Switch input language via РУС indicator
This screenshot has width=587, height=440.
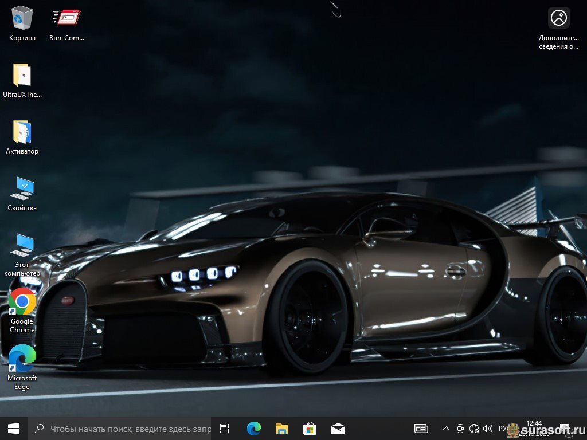coord(503,429)
